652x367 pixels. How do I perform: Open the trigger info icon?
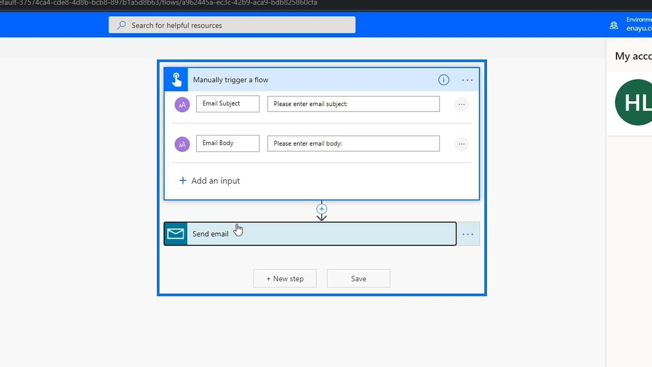443,80
